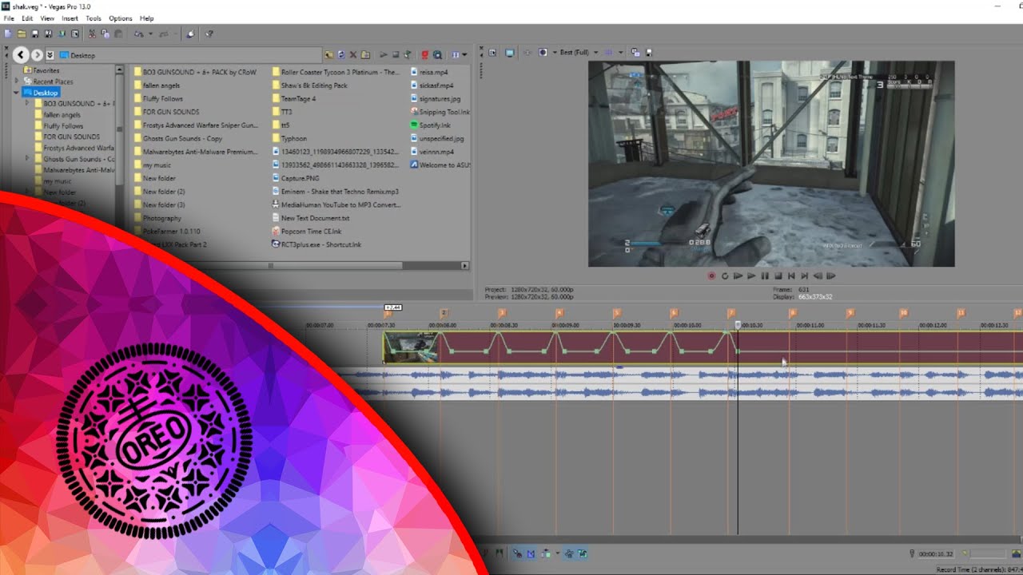This screenshot has width=1023, height=575.
Task: Open the File menu
Action: 9,18
